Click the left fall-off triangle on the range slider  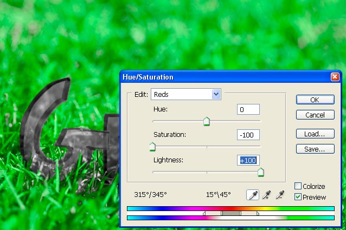pyautogui.click(x=204, y=213)
